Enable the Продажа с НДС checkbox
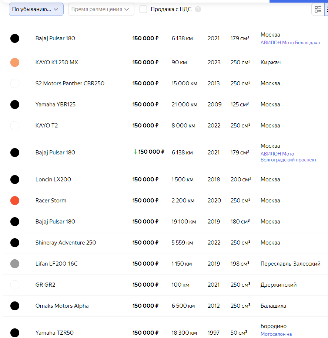 tap(143, 9)
